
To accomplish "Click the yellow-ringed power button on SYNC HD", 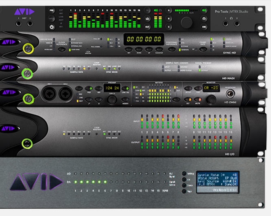I will pyautogui.click(x=28, y=49).
